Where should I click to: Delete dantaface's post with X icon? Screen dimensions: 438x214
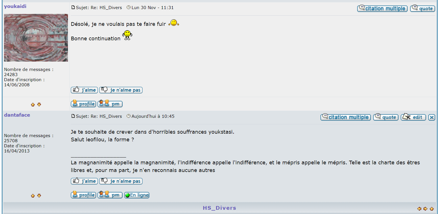pyautogui.click(x=431, y=117)
